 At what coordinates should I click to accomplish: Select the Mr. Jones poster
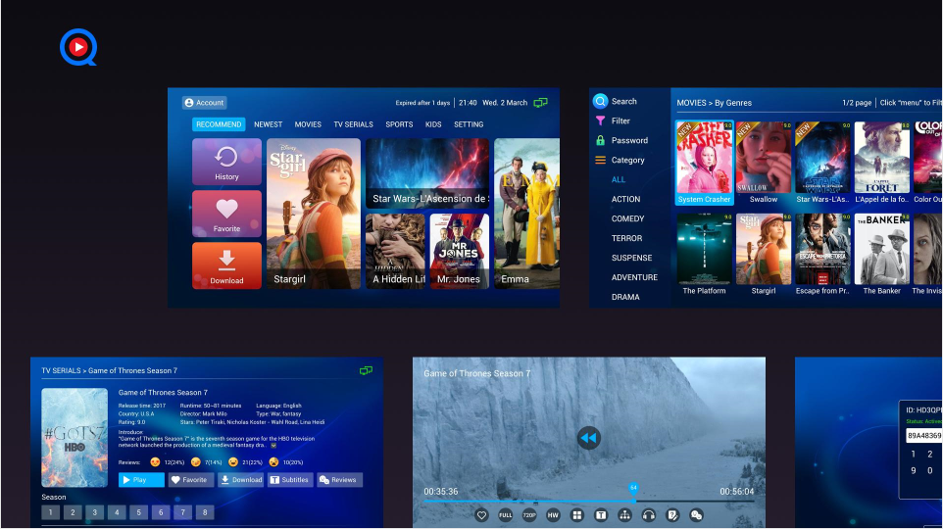tap(460, 251)
